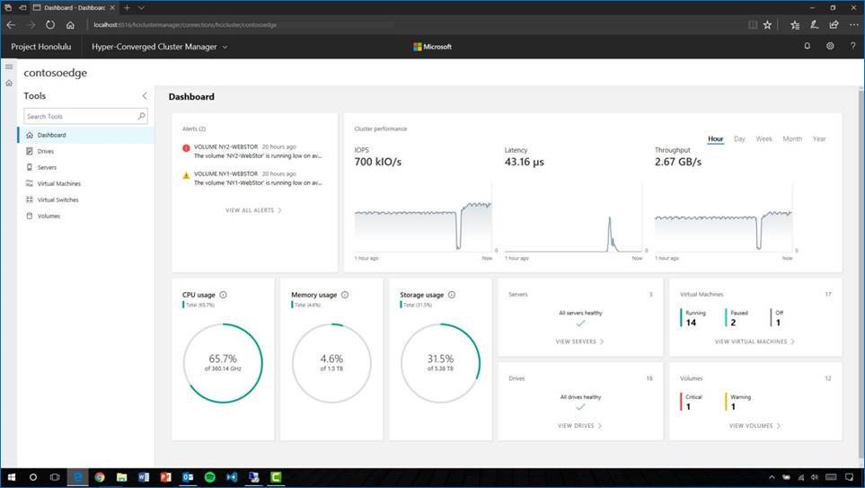The image size is (865, 488).
Task: Click the yellow warning icon NY1-WEBSTOR
Action: (186, 175)
